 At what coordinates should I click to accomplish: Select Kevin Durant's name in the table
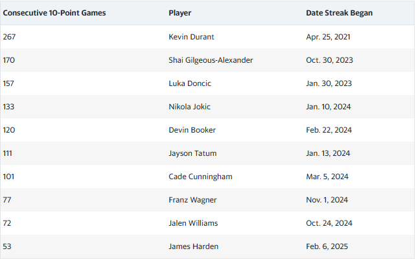(x=192, y=37)
